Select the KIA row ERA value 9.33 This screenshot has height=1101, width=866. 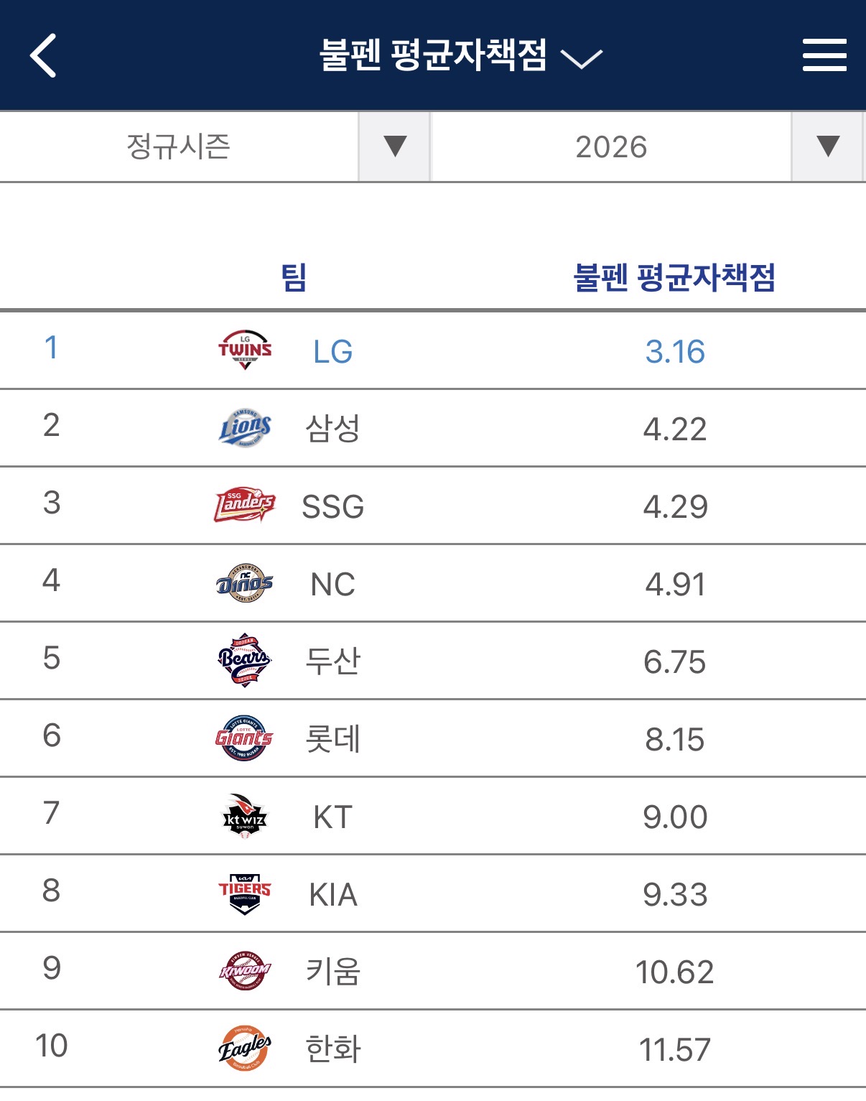[x=675, y=895]
